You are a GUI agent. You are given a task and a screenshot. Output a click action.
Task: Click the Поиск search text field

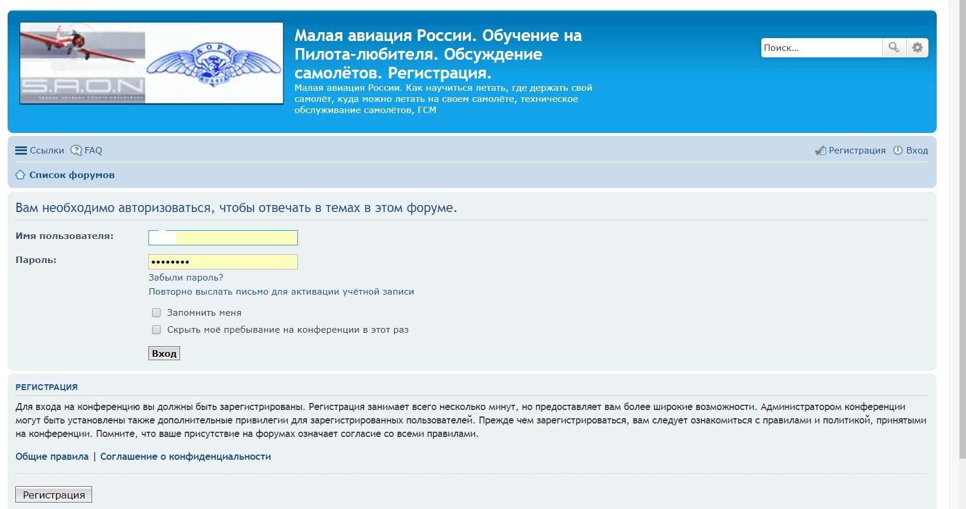click(821, 48)
